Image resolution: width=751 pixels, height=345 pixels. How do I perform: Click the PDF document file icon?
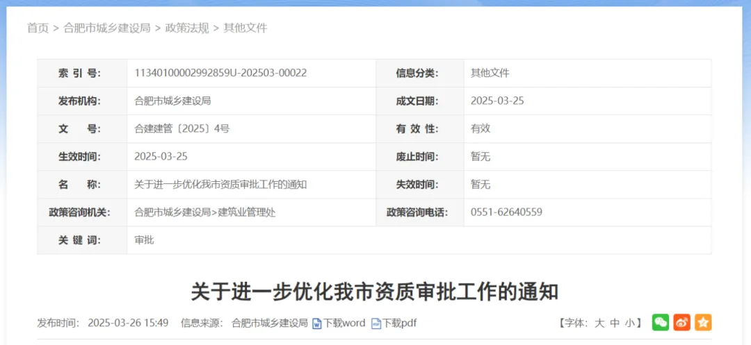[x=376, y=323]
